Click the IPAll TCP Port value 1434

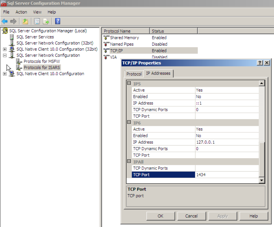point(227,175)
